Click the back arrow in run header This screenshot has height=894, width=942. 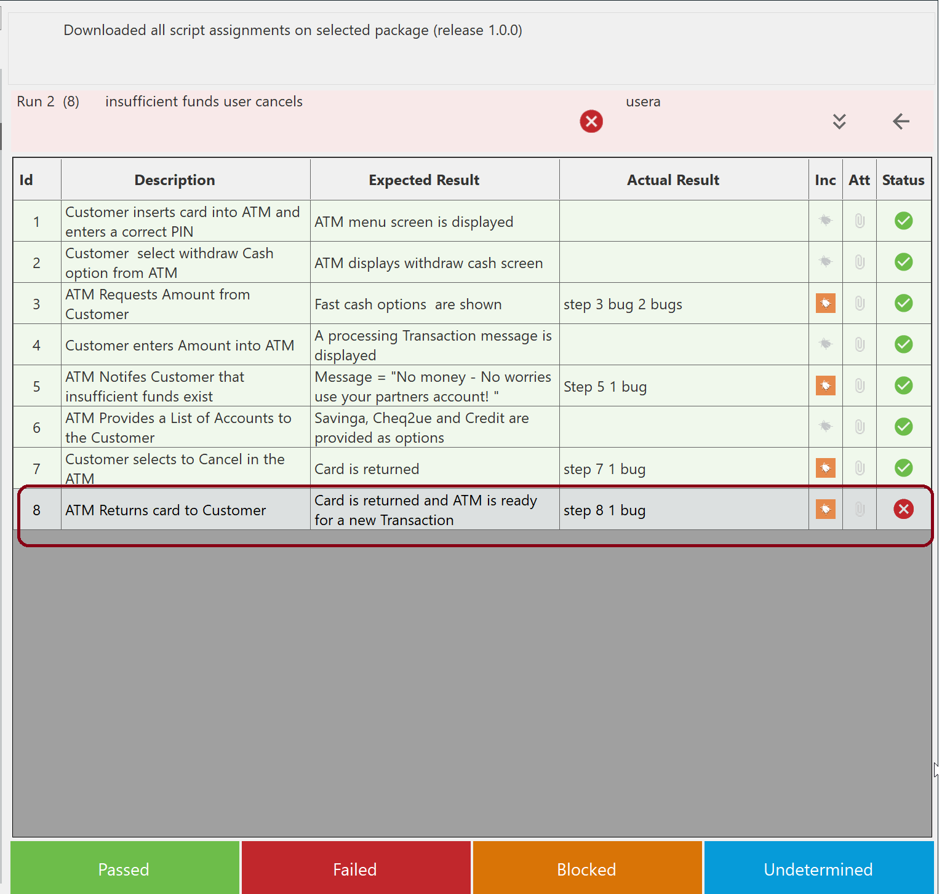pyautogui.click(x=901, y=122)
